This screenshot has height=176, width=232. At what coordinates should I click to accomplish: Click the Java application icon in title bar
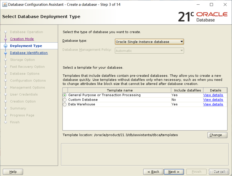(x=5, y=4)
